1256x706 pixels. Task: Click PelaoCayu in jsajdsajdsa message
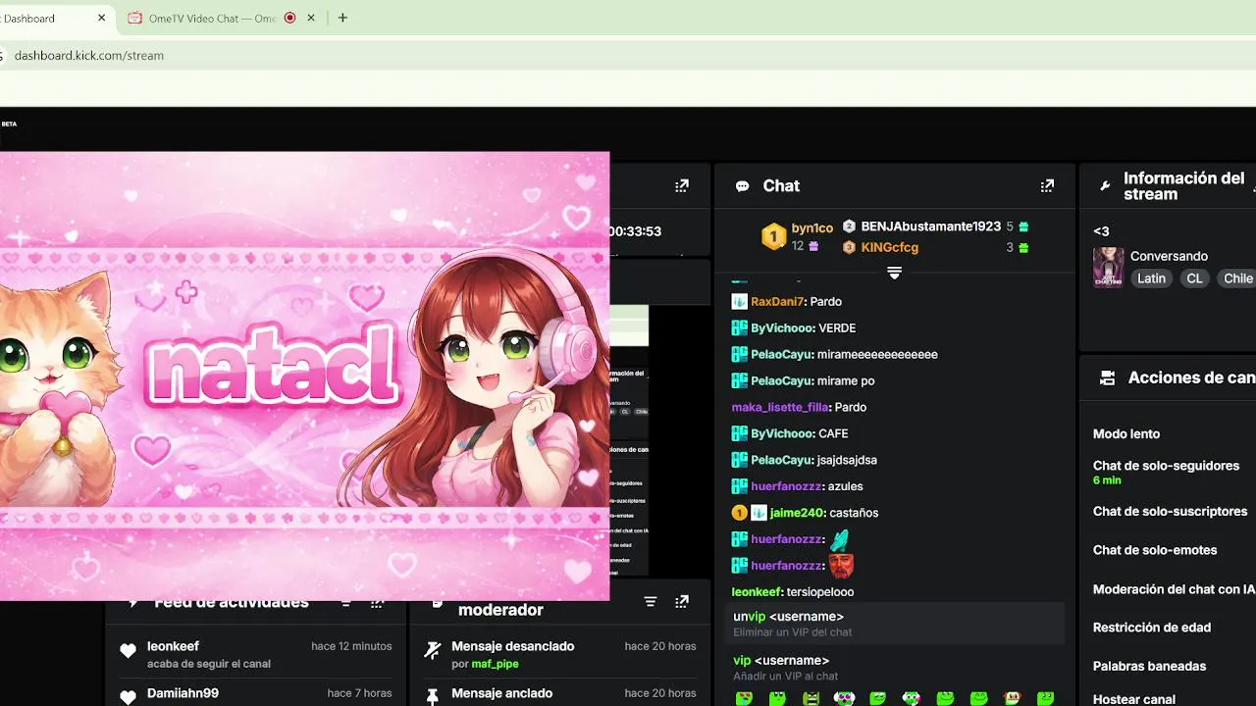click(781, 460)
